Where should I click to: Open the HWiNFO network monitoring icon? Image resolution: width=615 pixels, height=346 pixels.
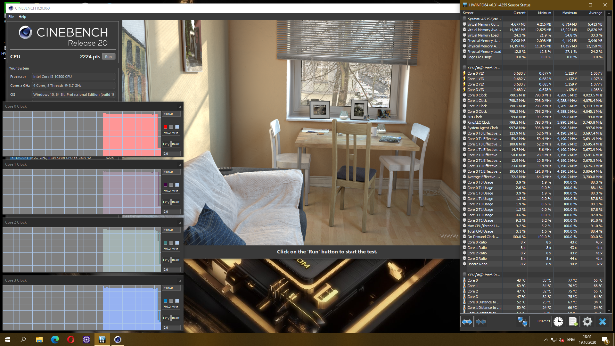click(x=522, y=322)
